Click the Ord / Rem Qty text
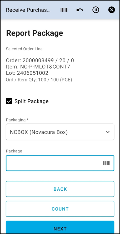The height and width of the screenshot is (234, 120). coord(39,80)
